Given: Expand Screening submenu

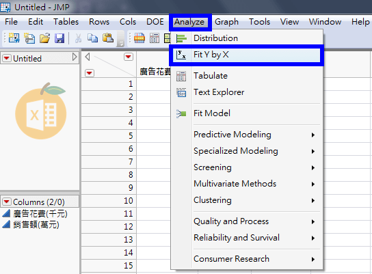Looking at the screenshot, I should coord(247,167).
